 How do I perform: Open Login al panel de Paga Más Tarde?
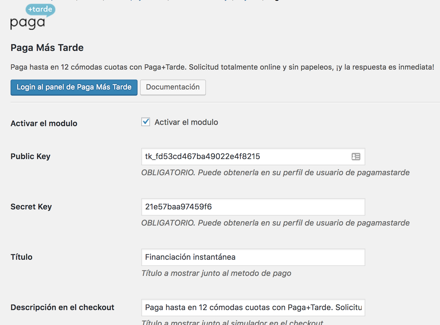(74, 87)
